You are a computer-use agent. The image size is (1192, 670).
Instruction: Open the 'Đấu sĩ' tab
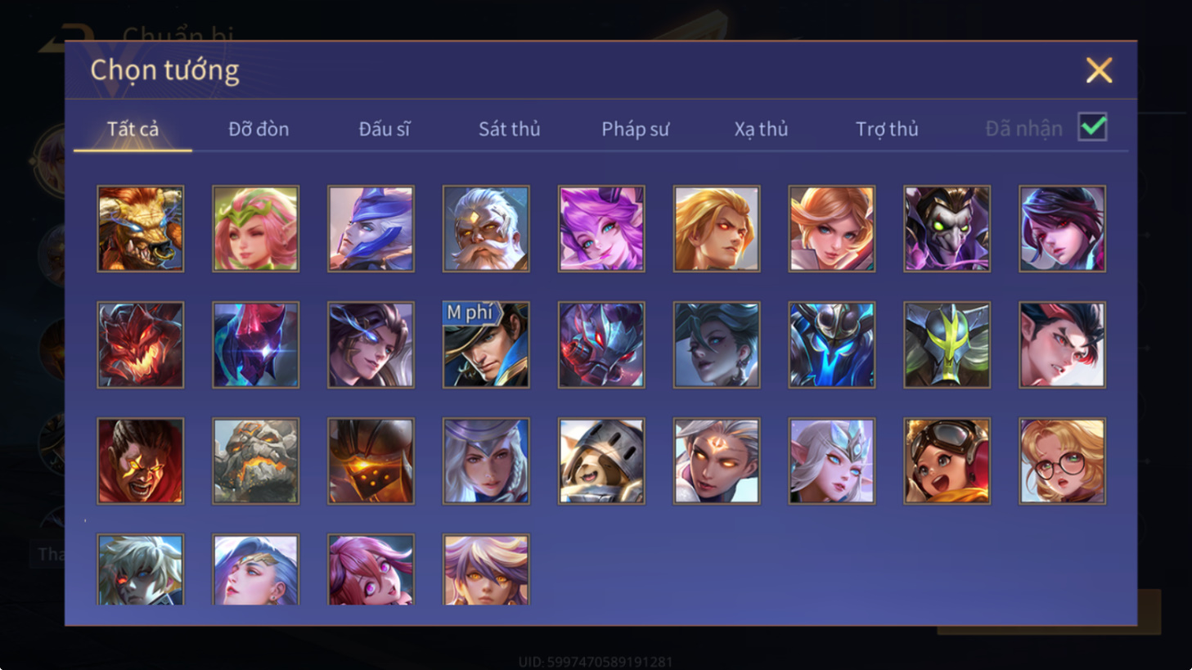pyautogui.click(x=384, y=128)
